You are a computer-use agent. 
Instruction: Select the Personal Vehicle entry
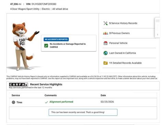coord(118,43)
